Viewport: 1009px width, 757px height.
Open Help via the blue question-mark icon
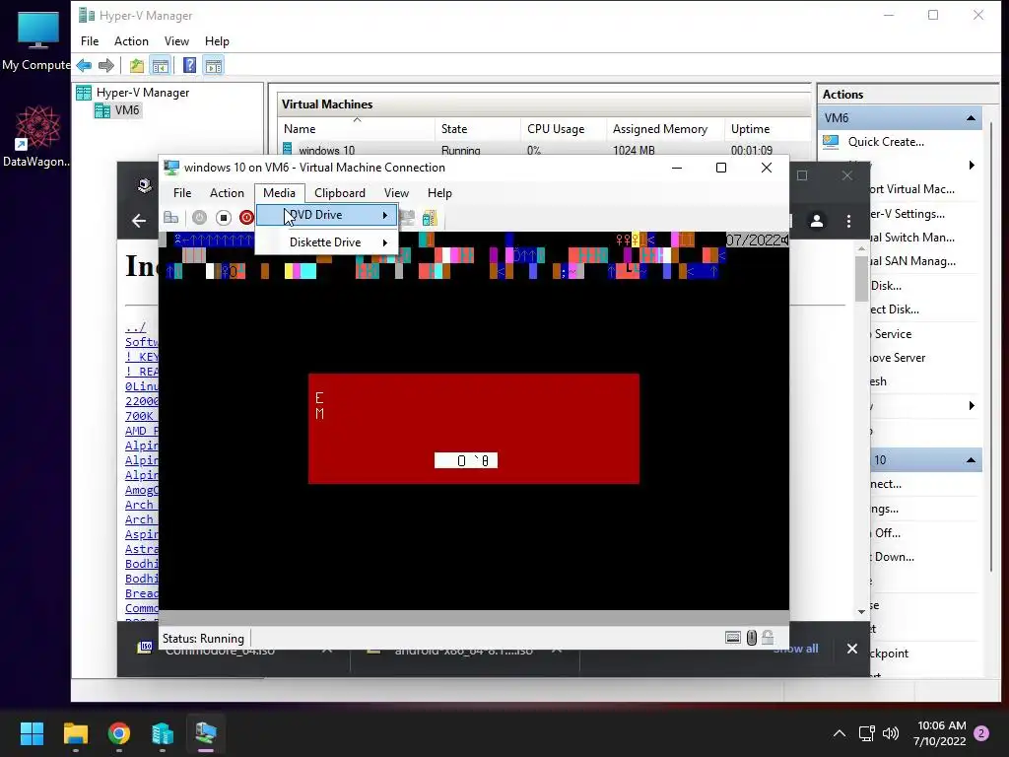[189, 65]
